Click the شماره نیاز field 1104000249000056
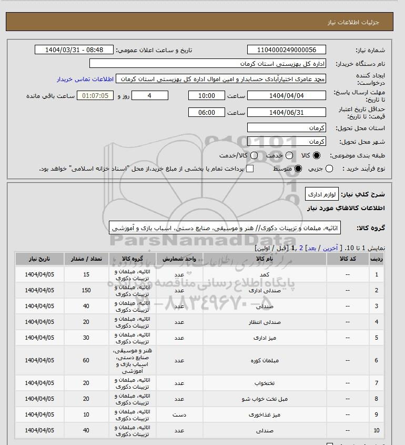This screenshot has height=445, width=405. click(x=286, y=50)
